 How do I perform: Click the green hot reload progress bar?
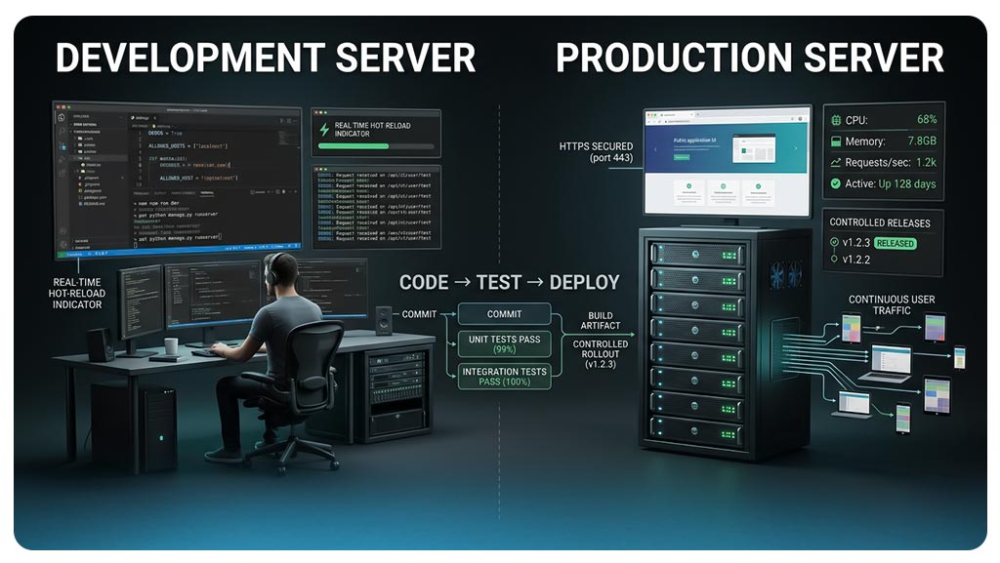pyautogui.click(x=354, y=145)
